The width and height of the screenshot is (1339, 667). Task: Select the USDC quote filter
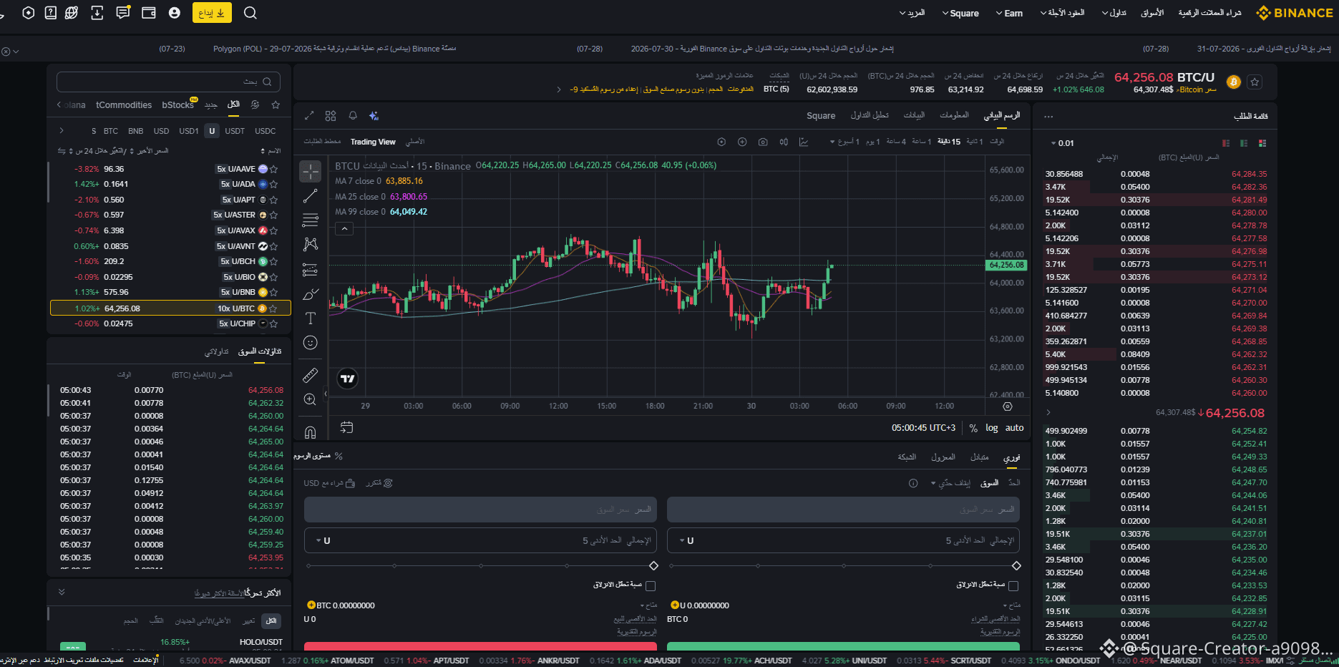pyautogui.click(x=266, y=131)
